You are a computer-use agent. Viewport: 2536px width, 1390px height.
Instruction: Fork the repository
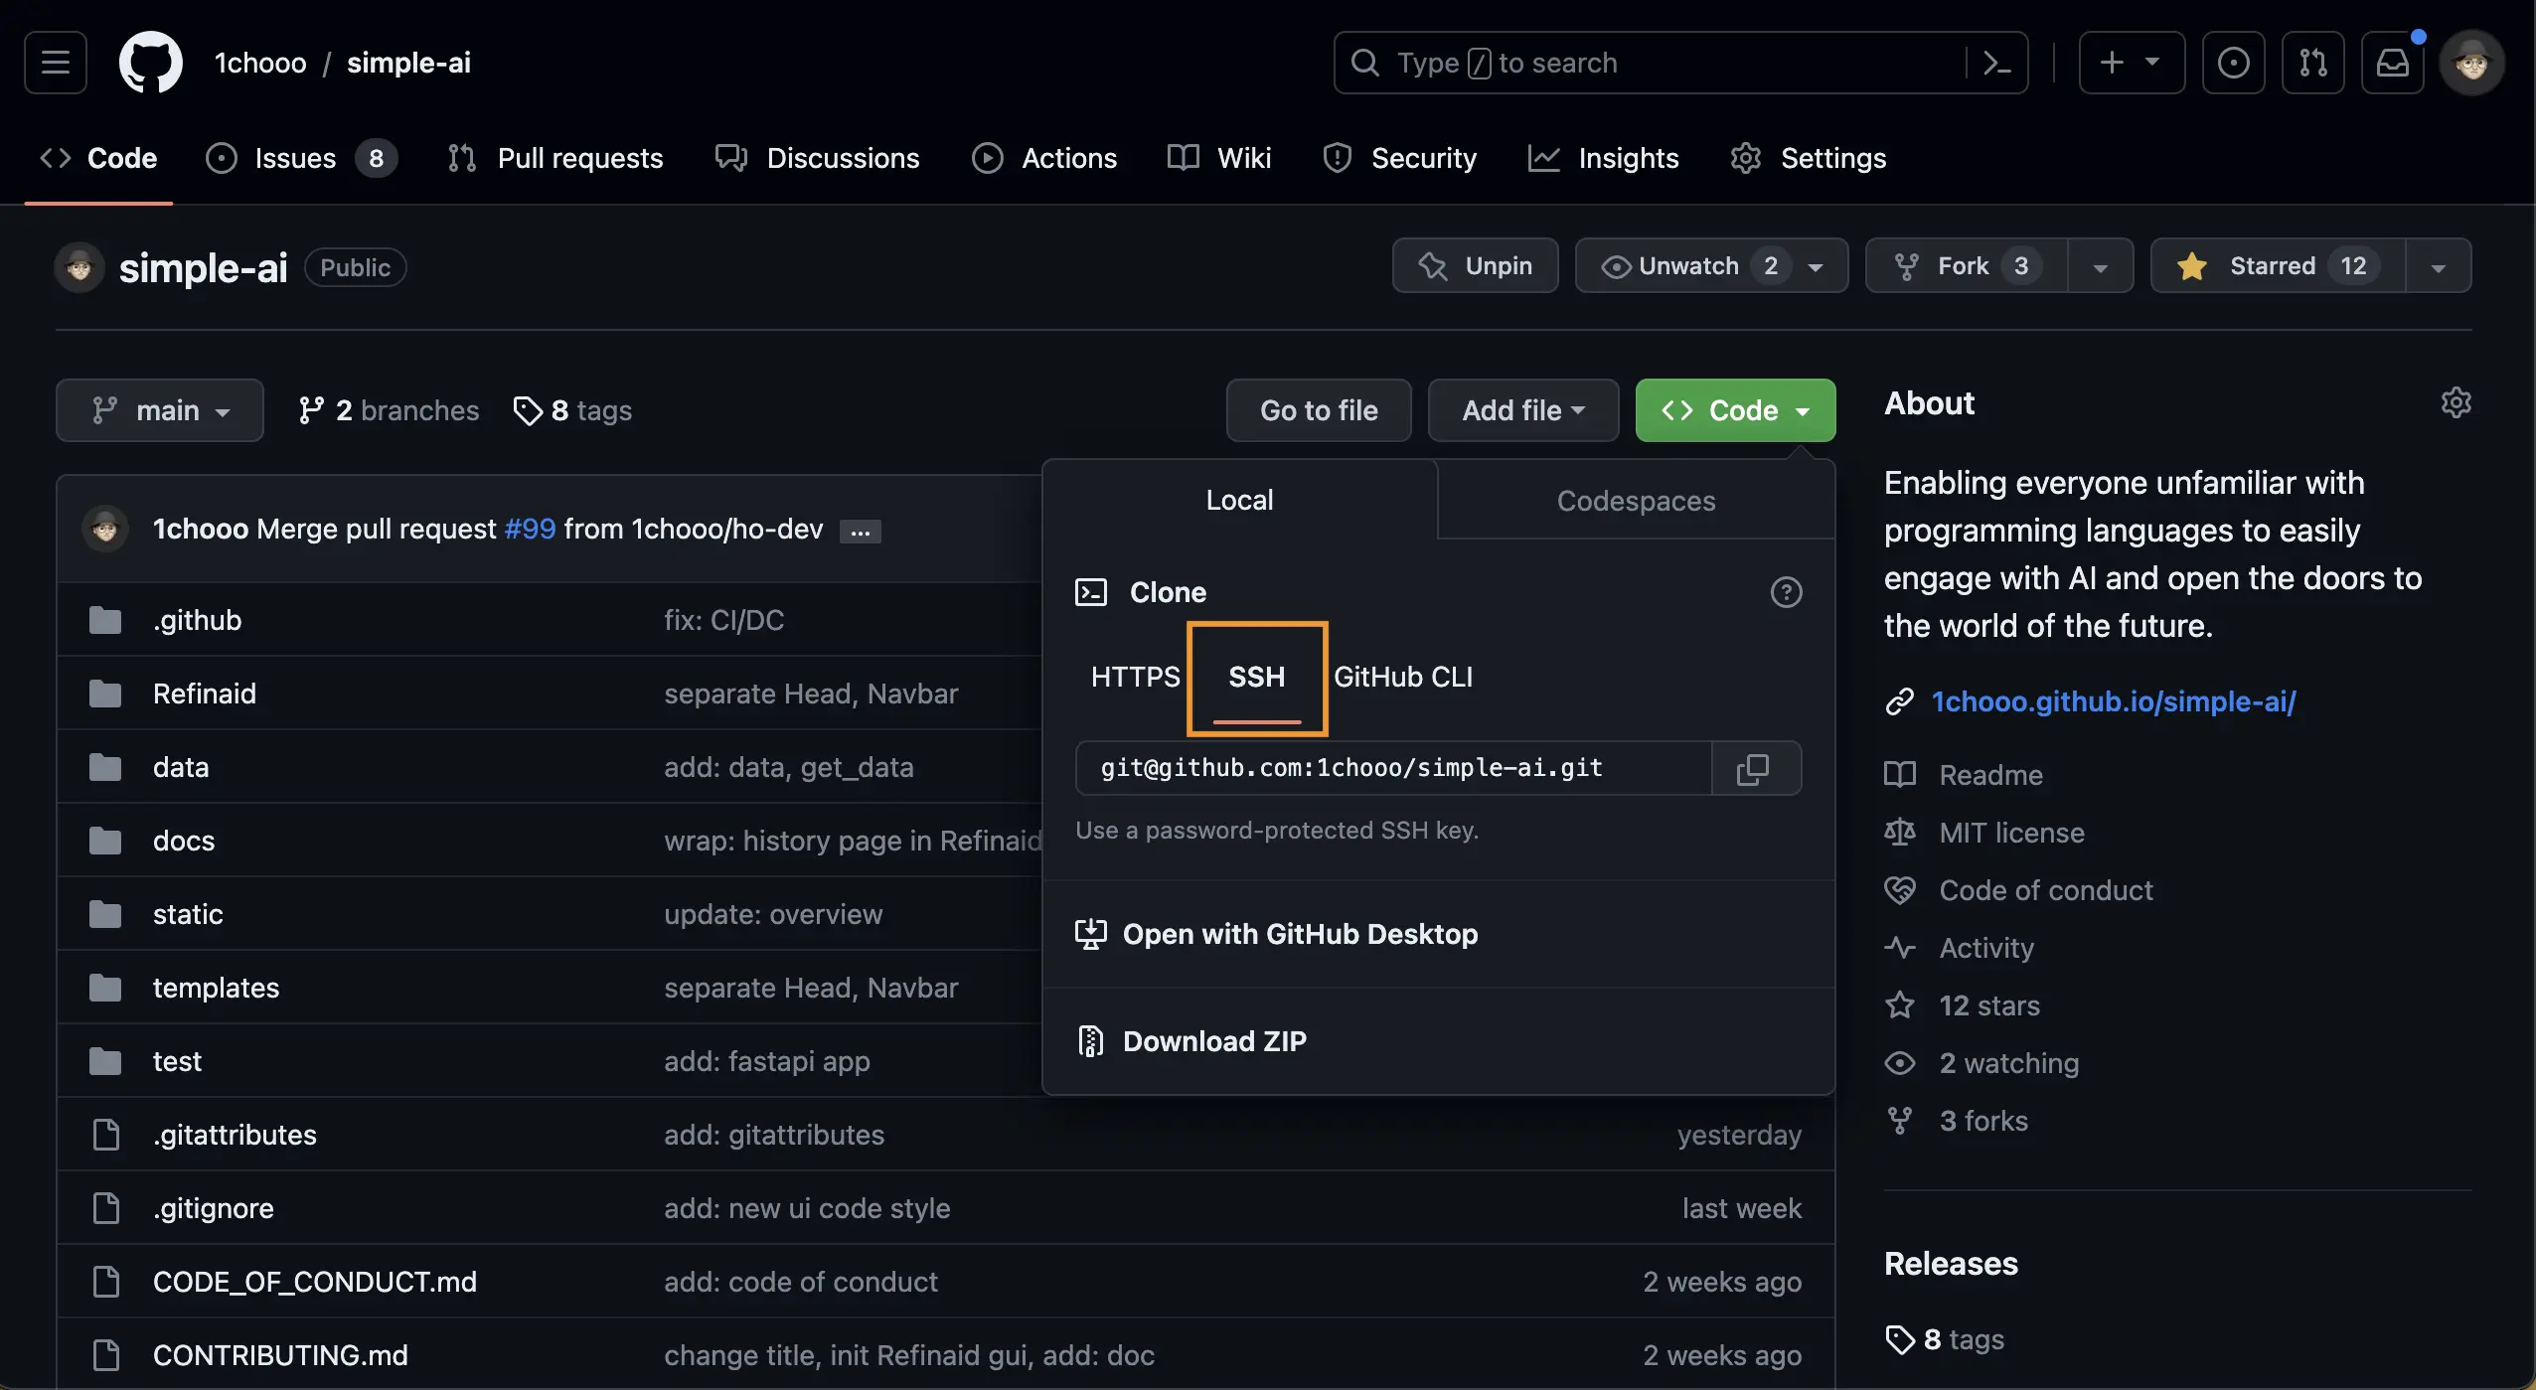1966,265
